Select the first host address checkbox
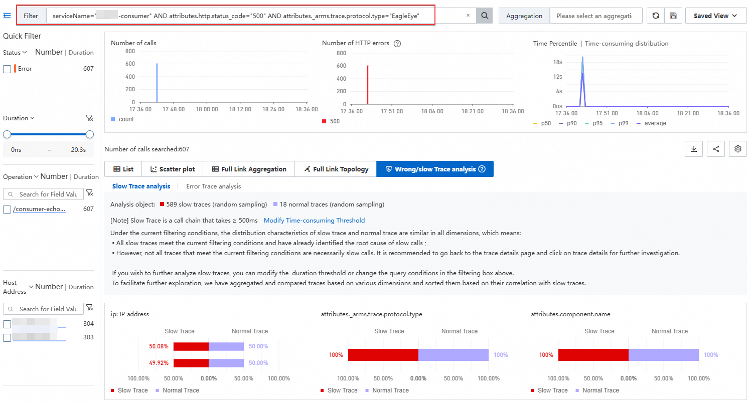Screen dimensions: 750x403 click(x=7, y=324)
